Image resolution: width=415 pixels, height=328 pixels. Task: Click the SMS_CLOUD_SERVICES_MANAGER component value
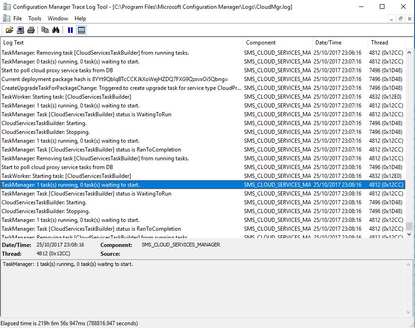click(181, 245)
